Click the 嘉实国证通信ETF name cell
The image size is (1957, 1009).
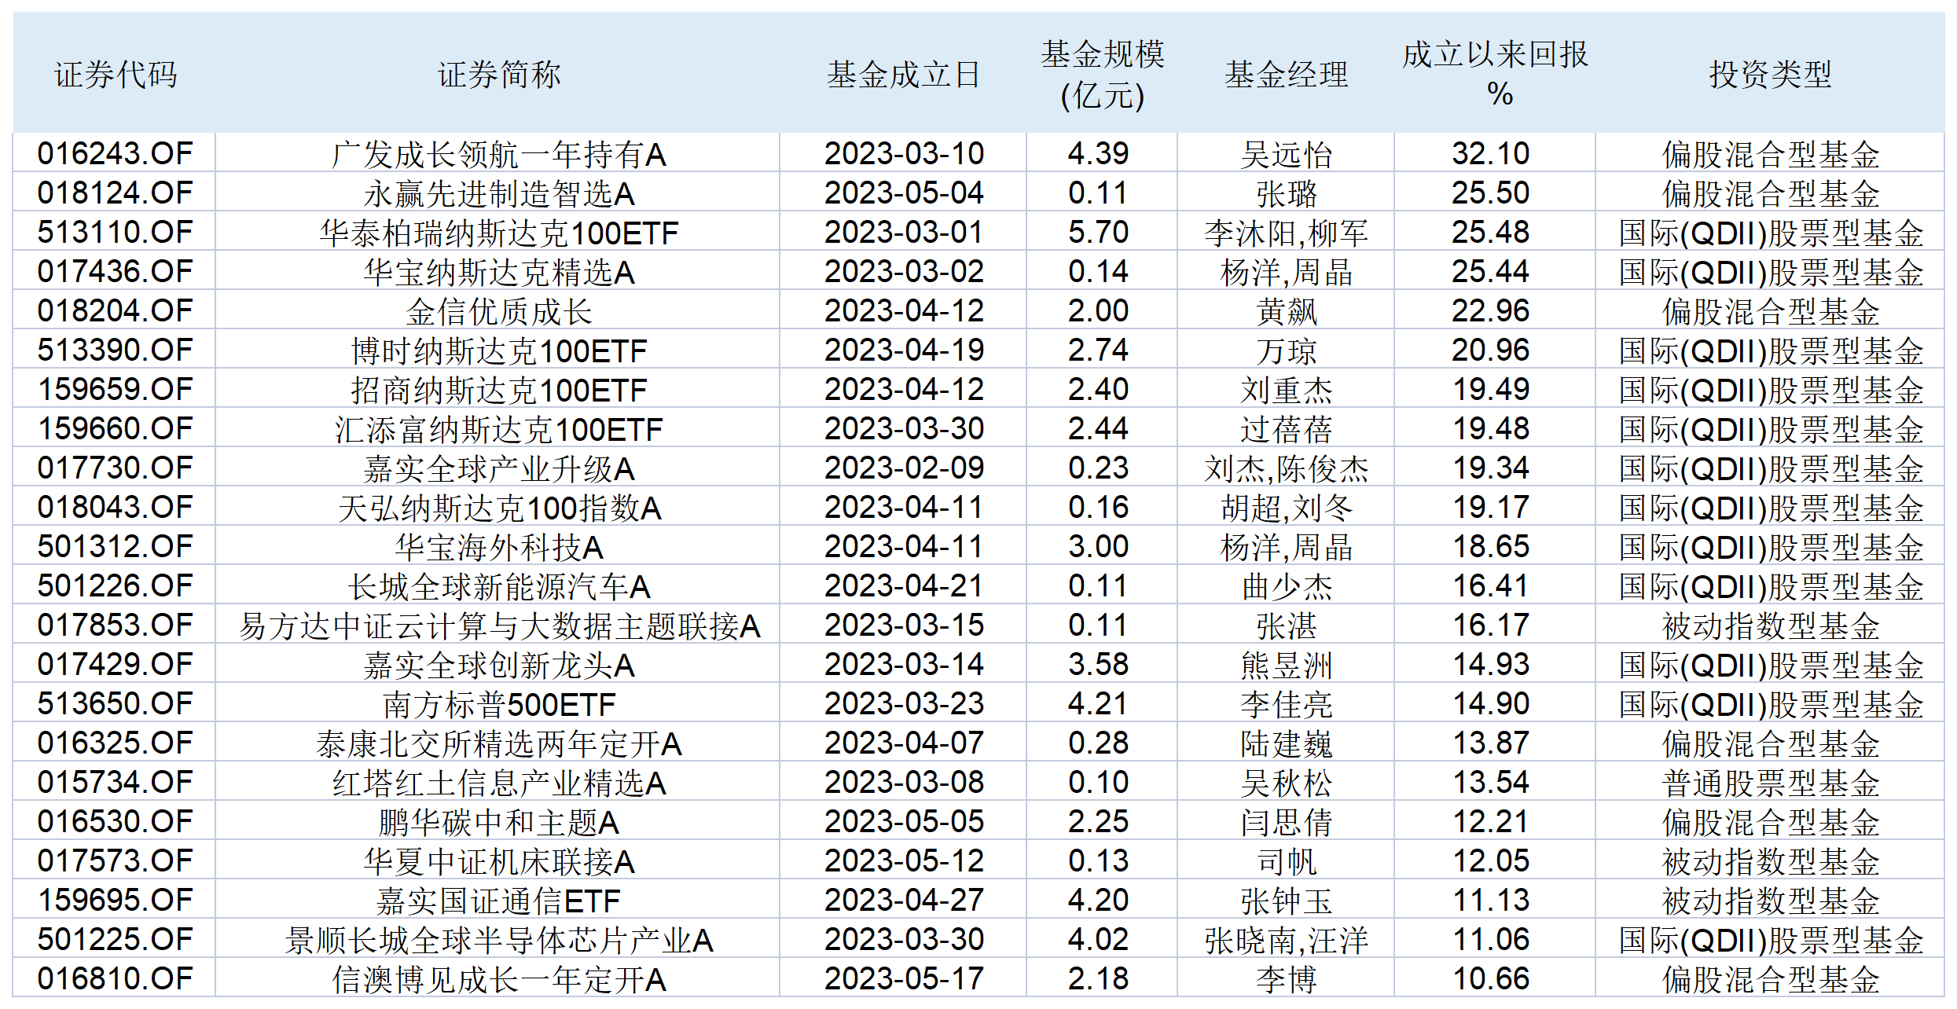click(498, 901)
